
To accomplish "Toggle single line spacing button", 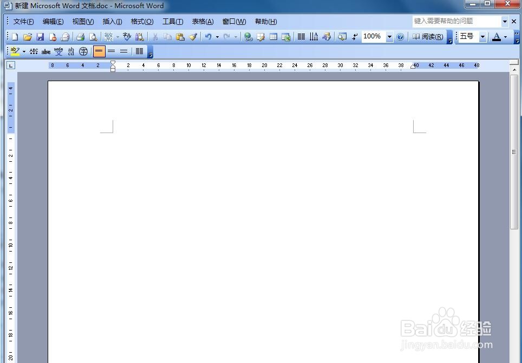I will point(99,51).
